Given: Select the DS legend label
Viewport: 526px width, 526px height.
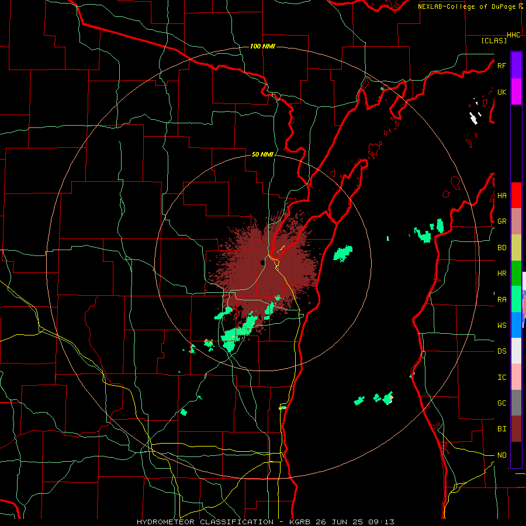Looking at the screenshot, I should click(x=501, y=351).
